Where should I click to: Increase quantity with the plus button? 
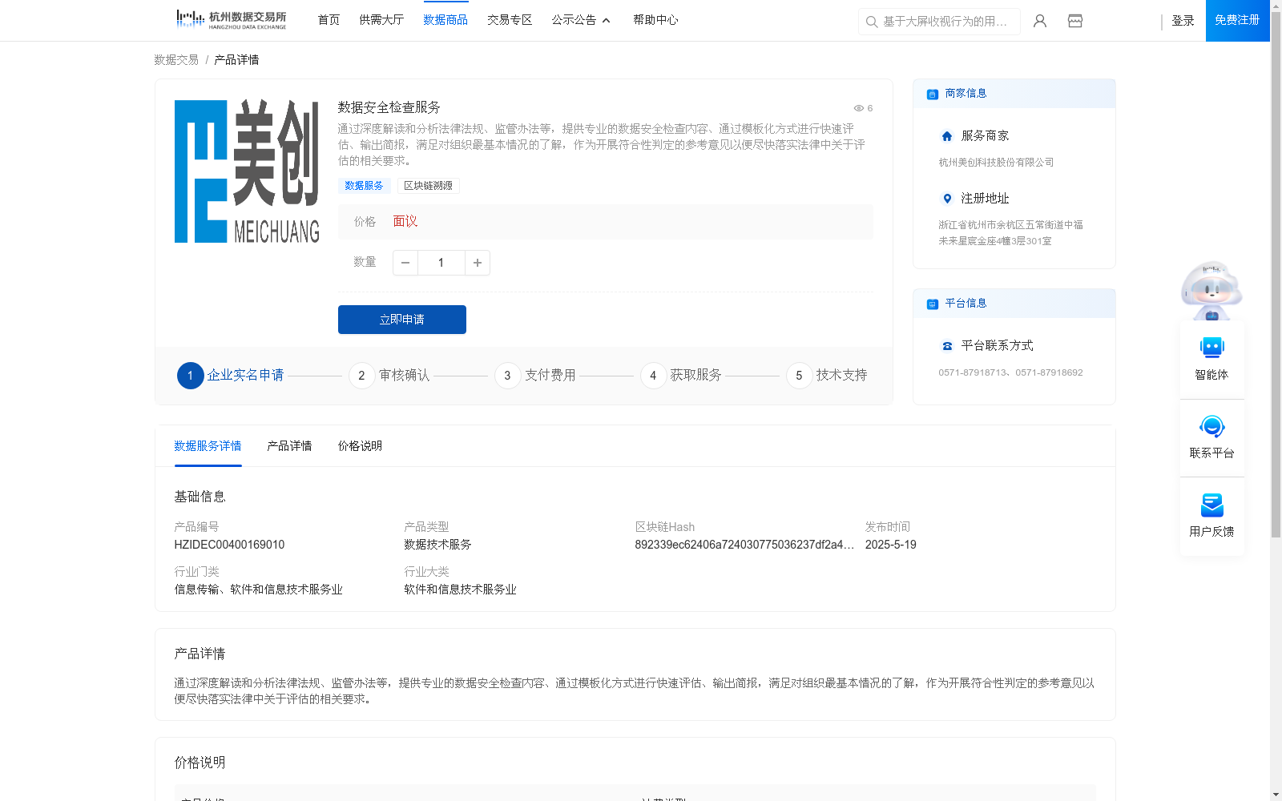point(478,263)
